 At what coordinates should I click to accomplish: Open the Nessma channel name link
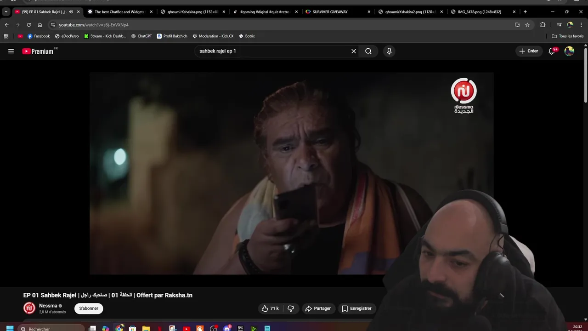coord(48,306)
